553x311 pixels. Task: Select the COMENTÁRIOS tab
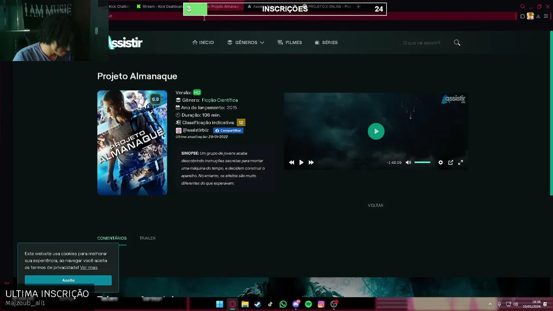click(x=112, y=238)
